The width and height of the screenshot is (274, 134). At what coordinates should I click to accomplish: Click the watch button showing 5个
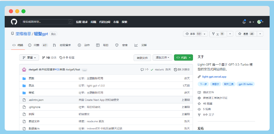195,34
